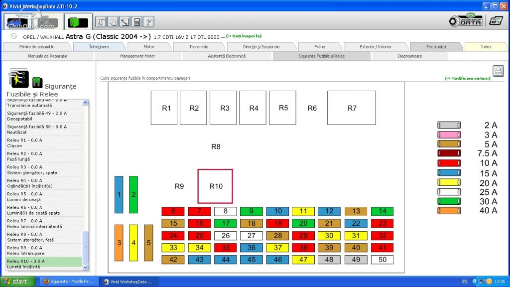510x287 pixels.
Task: Open the Index tab
Action: pyautogui.click(x=486, y=47)
